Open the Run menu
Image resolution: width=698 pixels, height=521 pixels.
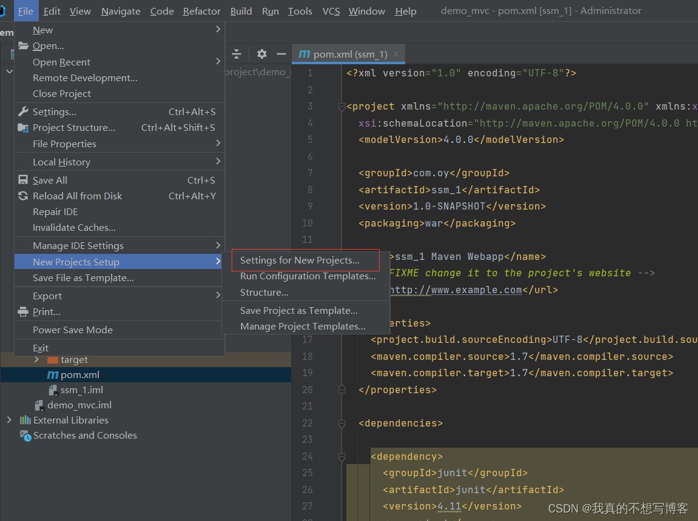tap(270, 11)
